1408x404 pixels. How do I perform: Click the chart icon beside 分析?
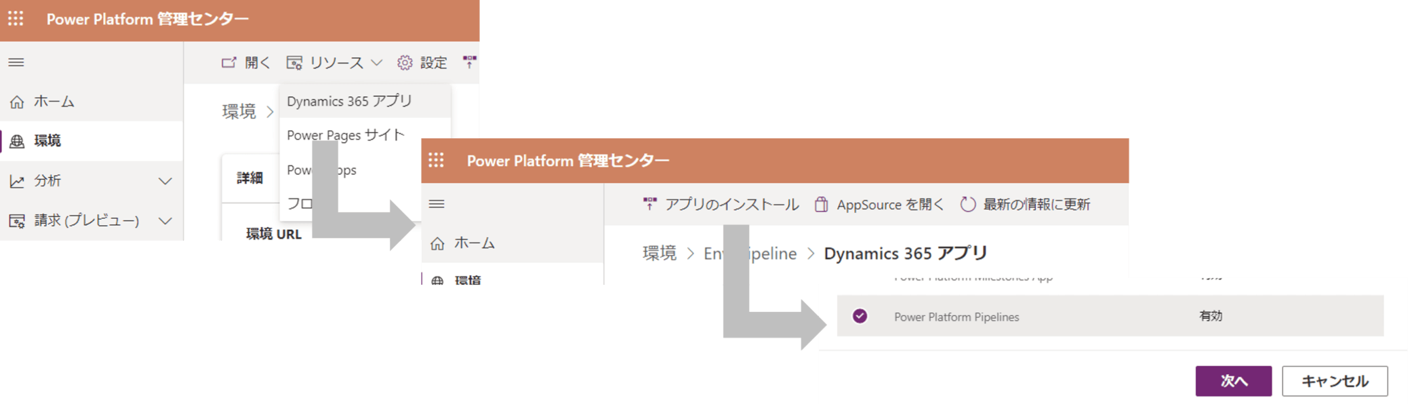(17, 181)
